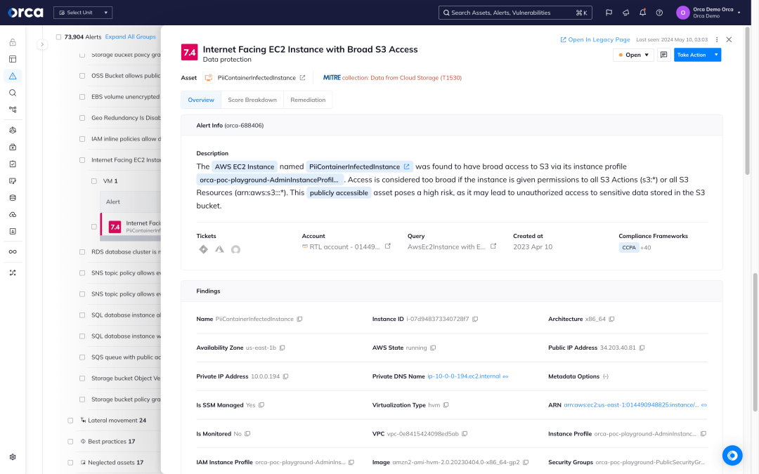This screenshot has width=759, height=474.
Task: Tick the 73,904 Alerts select-all checkbox
Action: pos(58,37)
